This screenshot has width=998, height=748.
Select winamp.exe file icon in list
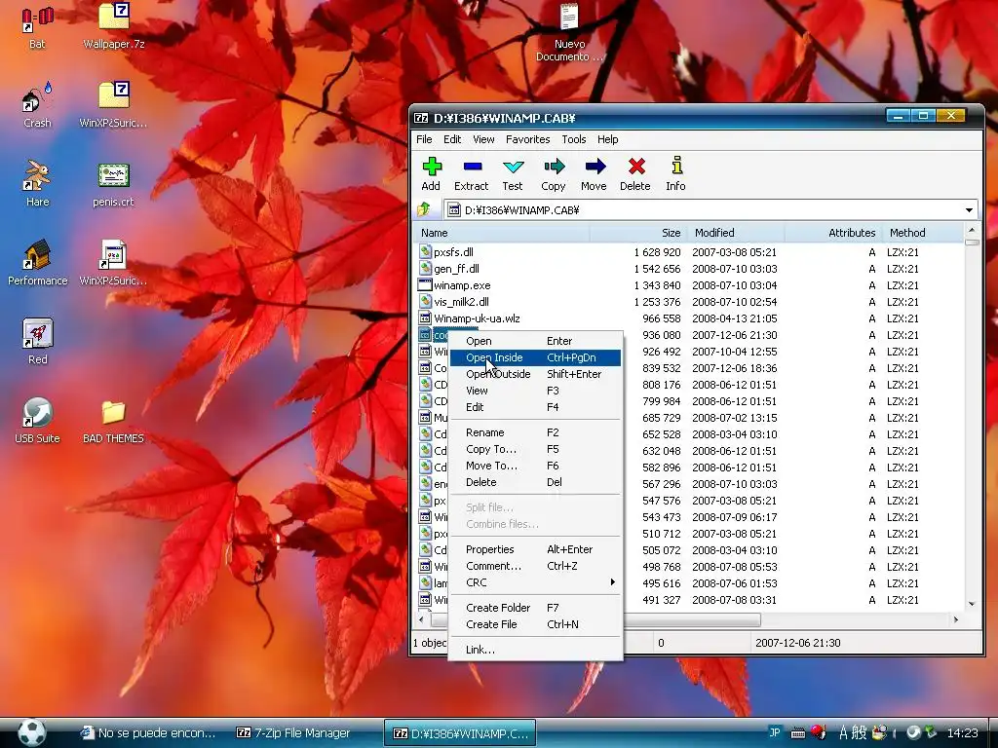(x=425, y=285)
